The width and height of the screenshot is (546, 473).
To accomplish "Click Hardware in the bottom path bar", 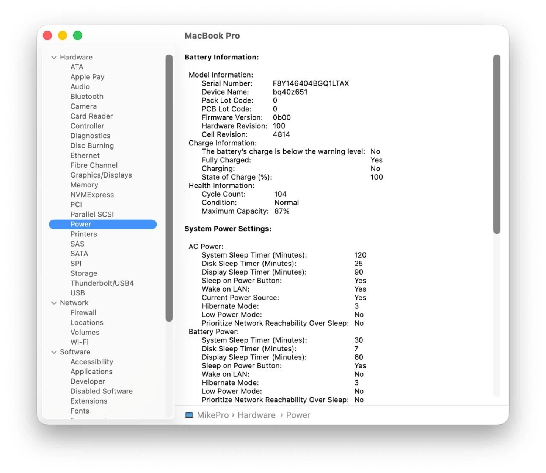I will coord(256,415).
